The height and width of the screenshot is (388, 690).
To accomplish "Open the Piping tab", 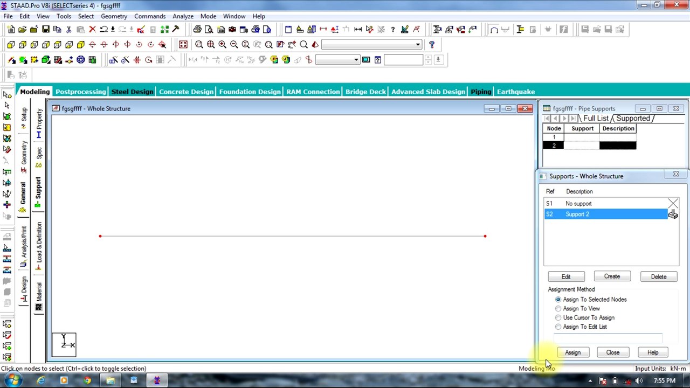I will (x=481, y=92).
